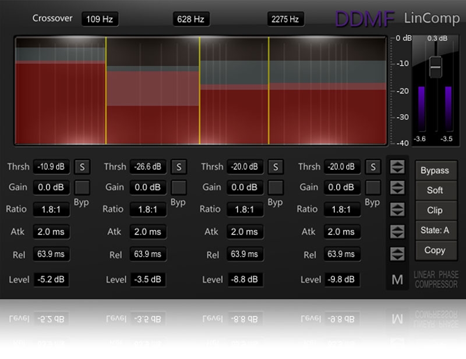Screen dimensions: 466x359
Task: Click the Thrsh row link arrows icon
Action: click(397, 168)
